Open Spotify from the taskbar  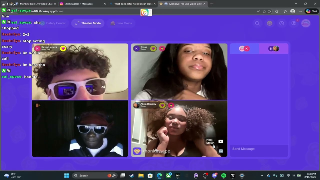(223, 175)
